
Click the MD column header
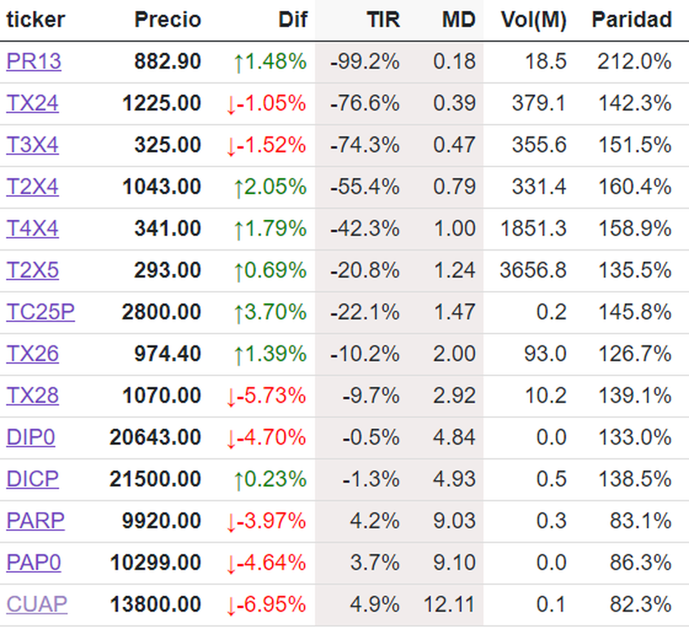(x=458, y=20)
